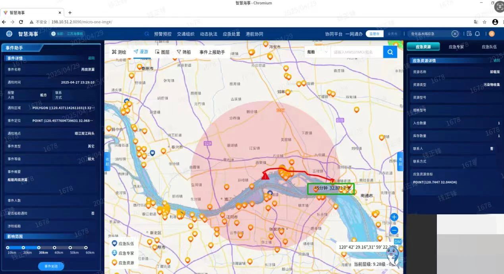
Task: Activate the 漫游 roaming tool
Action: coord(141,52)
